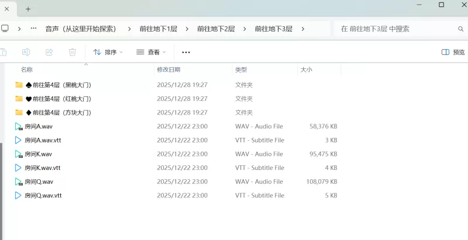The image size is (468, 240).
Task: Select file name 房间K.wav
Action: coord(38,154)
